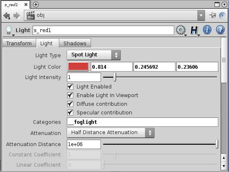Click the back navigation arrow

click(x=7, y=16)
